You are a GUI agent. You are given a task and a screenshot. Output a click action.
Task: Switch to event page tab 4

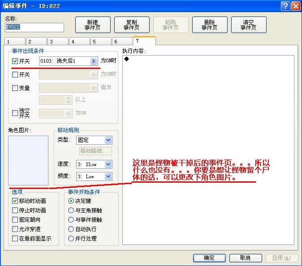click(80, 41)
